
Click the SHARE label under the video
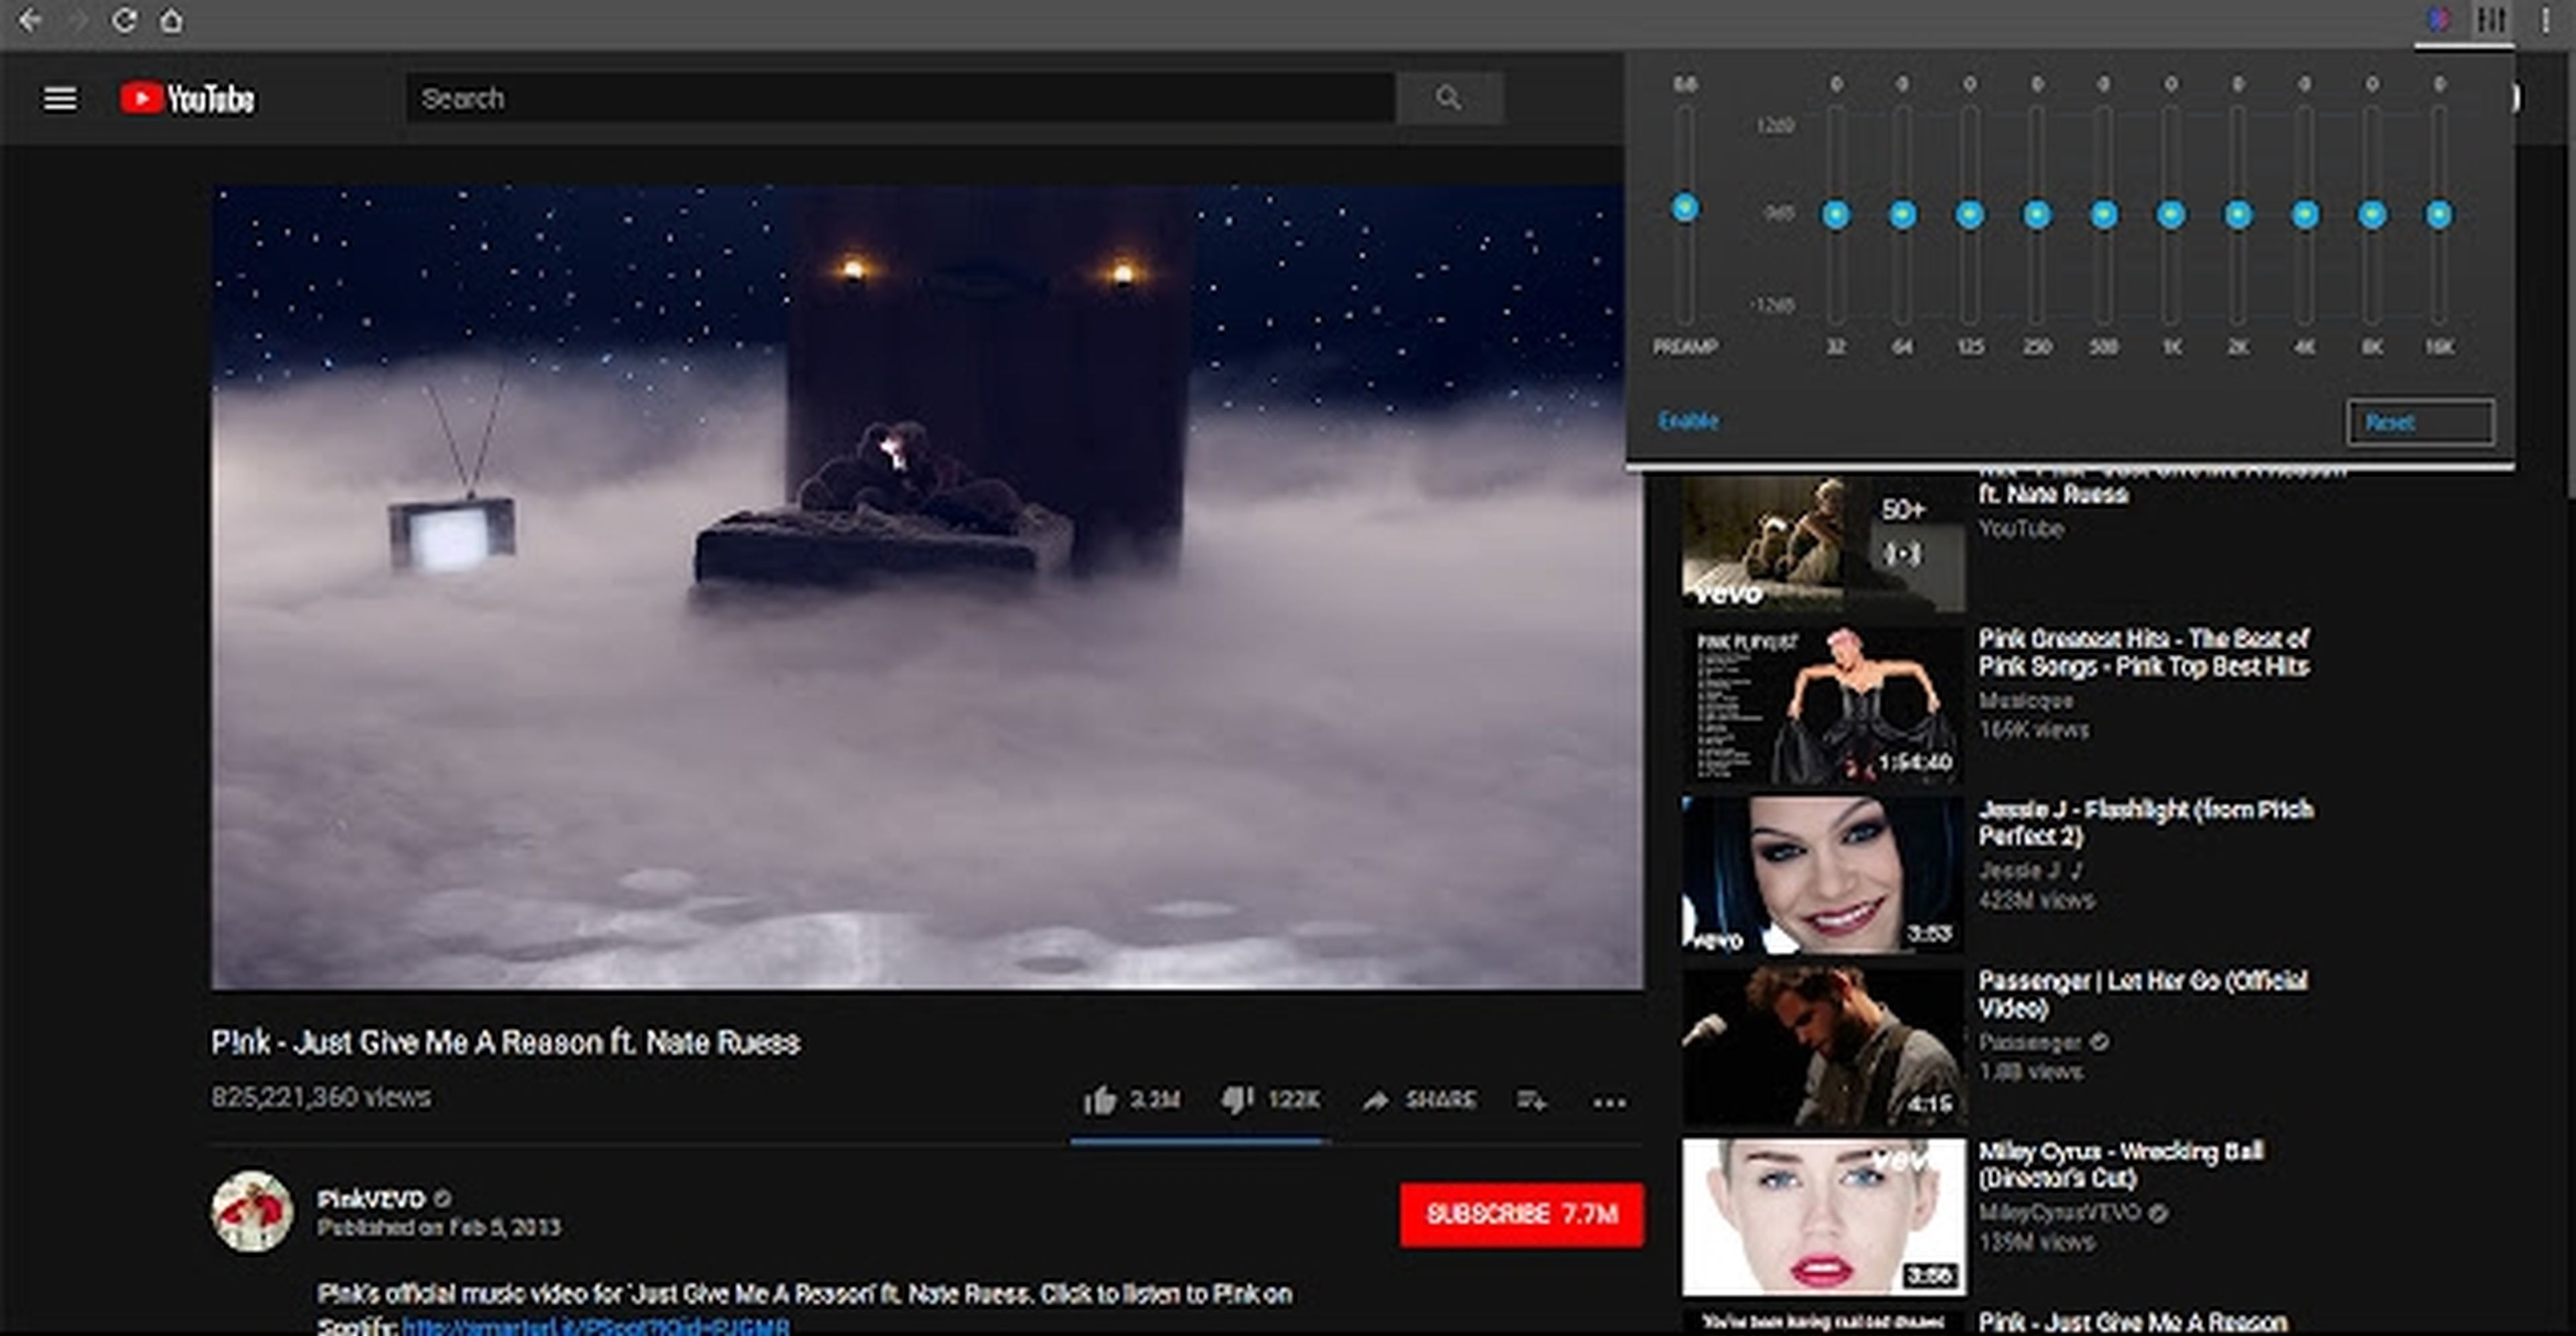1440,1100
